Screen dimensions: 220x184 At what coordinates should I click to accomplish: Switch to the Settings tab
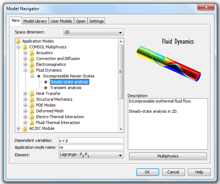click(97, 21)
